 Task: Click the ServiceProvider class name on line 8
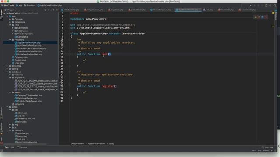point(133,34)
